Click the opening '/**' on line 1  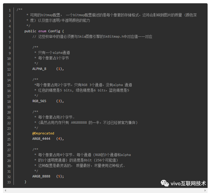19,10
